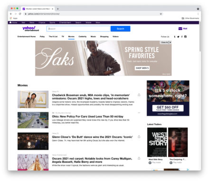This screenshot has width=209, height=181.
Task: Open the Instagram follow icon
Action: (185, 37)
